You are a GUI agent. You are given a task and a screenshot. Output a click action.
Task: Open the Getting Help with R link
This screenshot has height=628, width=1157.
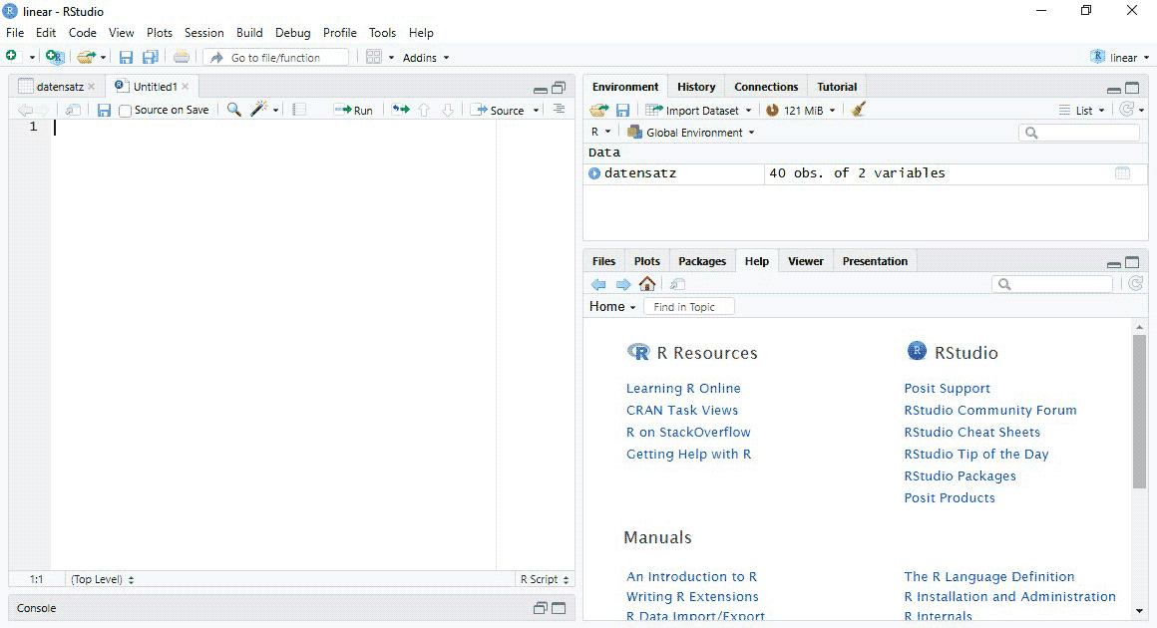coord(688,455)
